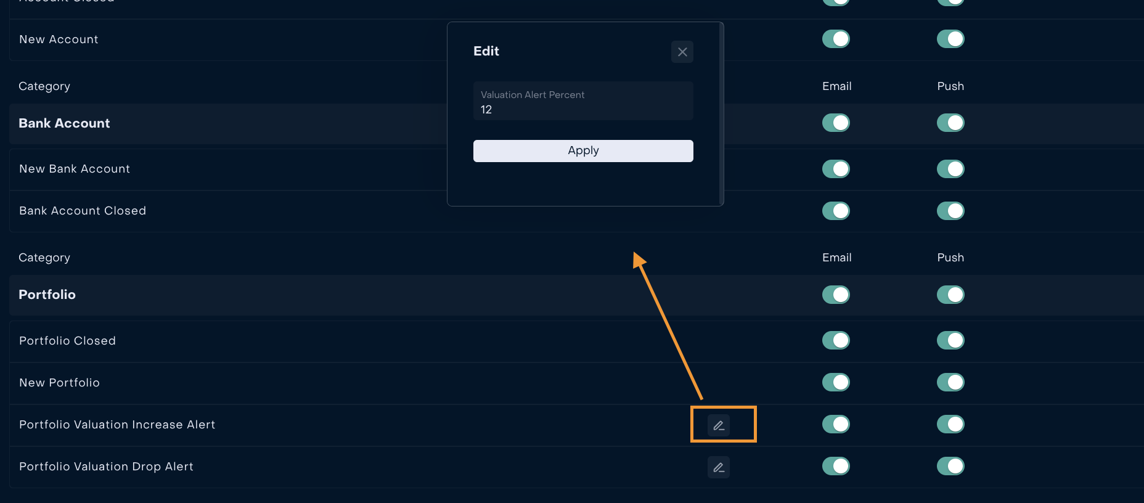
Task: Toggle email for Bank Account Closed
Action: point(836,211)
